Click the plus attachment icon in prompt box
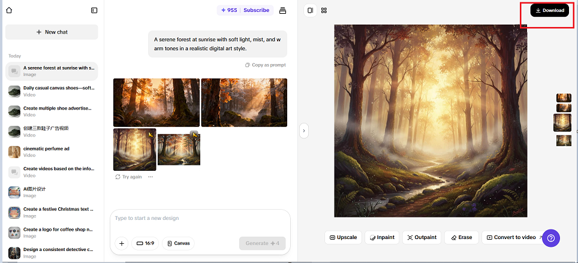 pyautogui.click(x=122, y=243)
